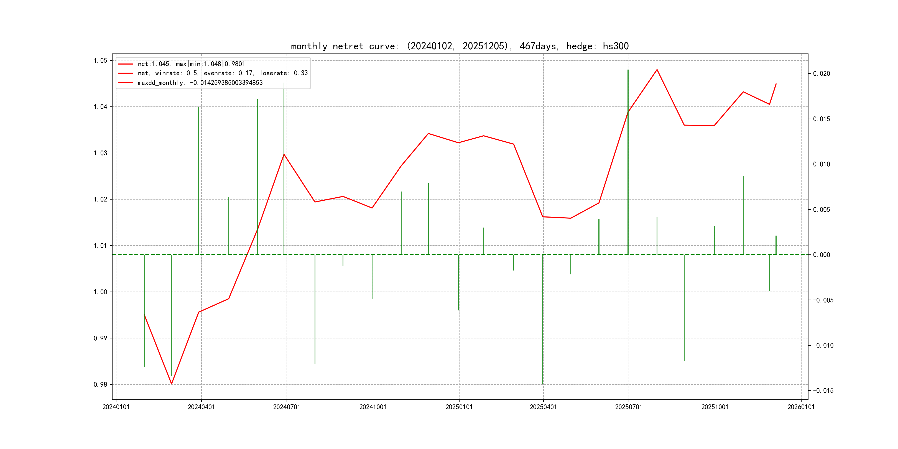This screenshot has width=898, height=449.
Task: Click the maxdd_monthly legend text
Action: tap(200, 83)
